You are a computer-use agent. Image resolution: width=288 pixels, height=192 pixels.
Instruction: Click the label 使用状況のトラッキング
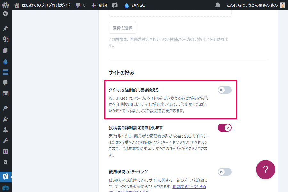[128, 172]
